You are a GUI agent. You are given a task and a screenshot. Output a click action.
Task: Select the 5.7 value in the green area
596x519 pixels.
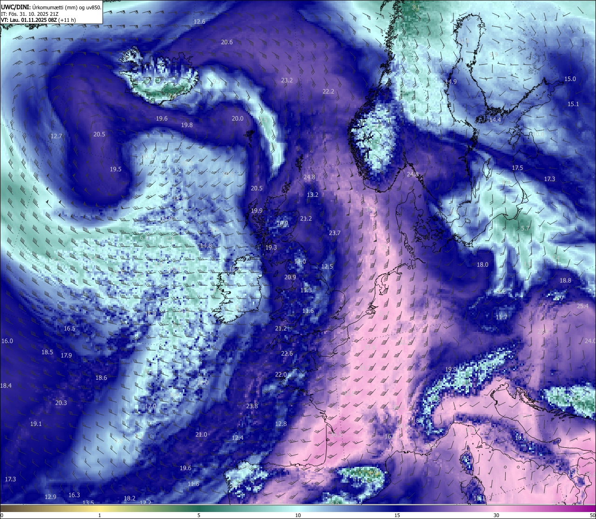coord(525,229)
